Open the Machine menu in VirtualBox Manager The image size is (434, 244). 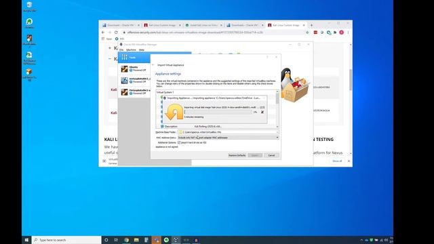click(131, 49)
